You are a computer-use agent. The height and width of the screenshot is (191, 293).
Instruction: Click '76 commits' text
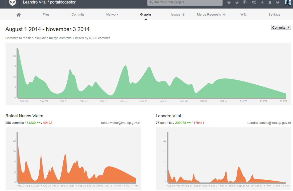164,123
